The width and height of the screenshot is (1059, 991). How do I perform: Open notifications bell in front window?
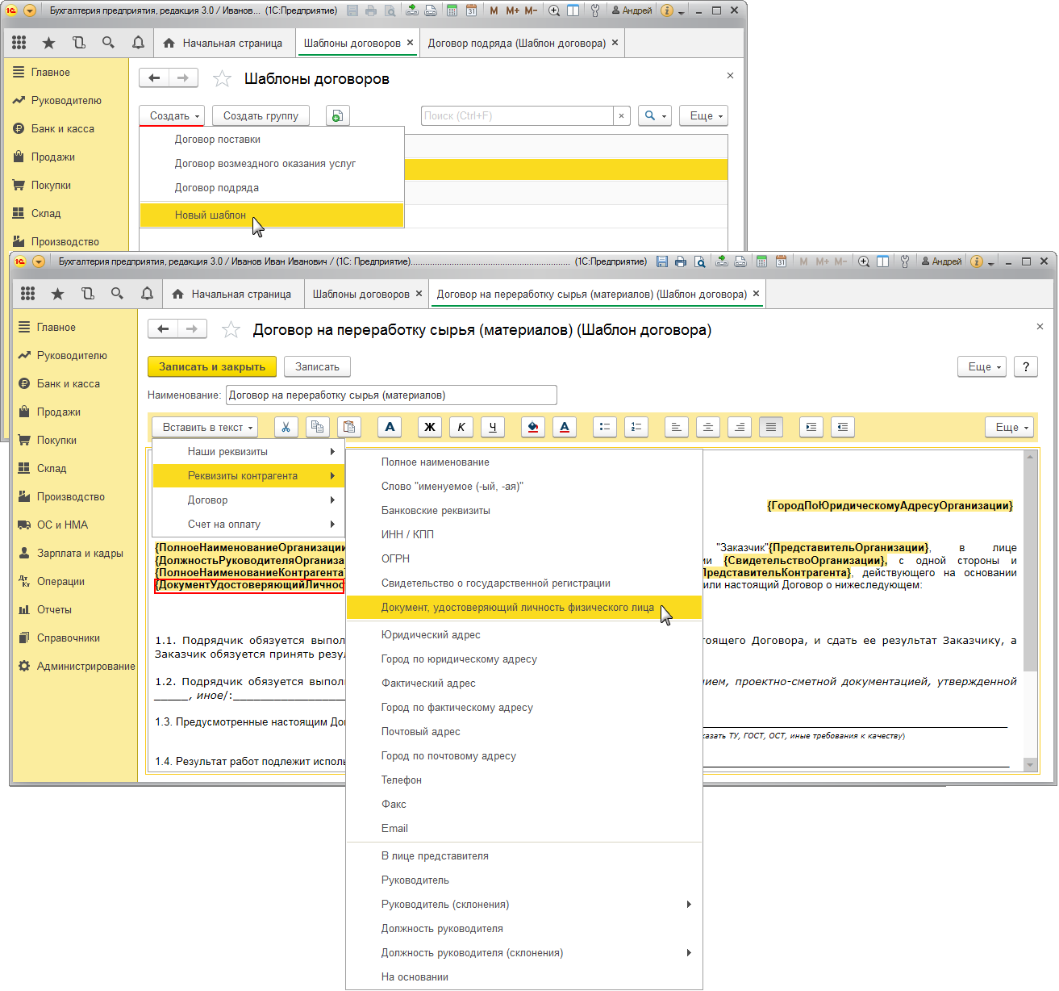[x=148, y=294]
